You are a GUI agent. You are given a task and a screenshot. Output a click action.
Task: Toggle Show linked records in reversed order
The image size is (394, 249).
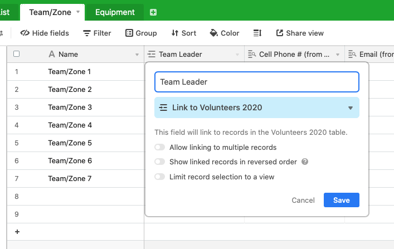coord(160,162)
